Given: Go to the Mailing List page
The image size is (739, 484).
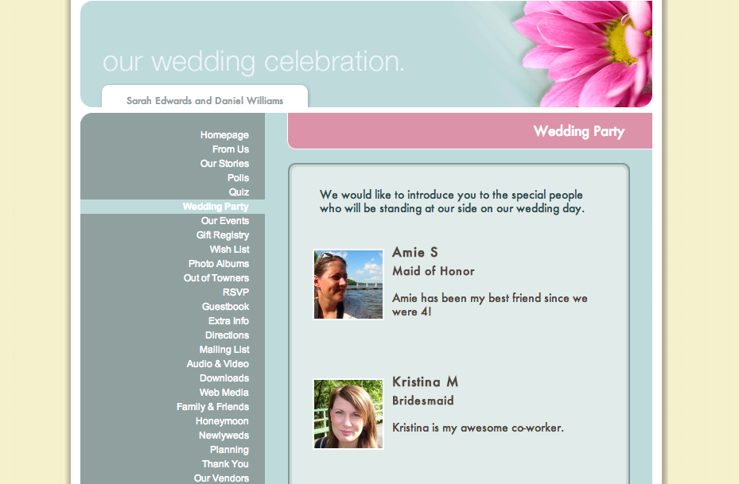Looking at the screenshot, I should point(224,350).
